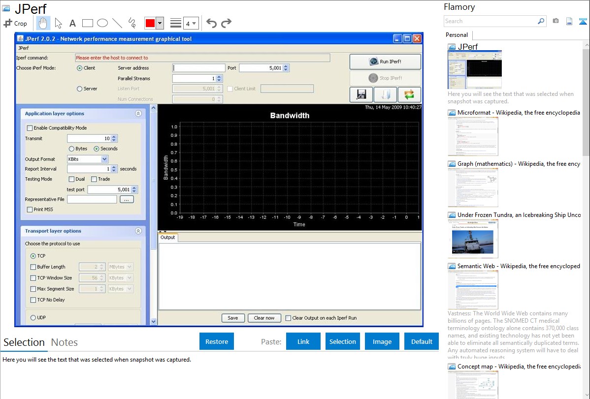Click the Clear now button

[x=264, y=318]
